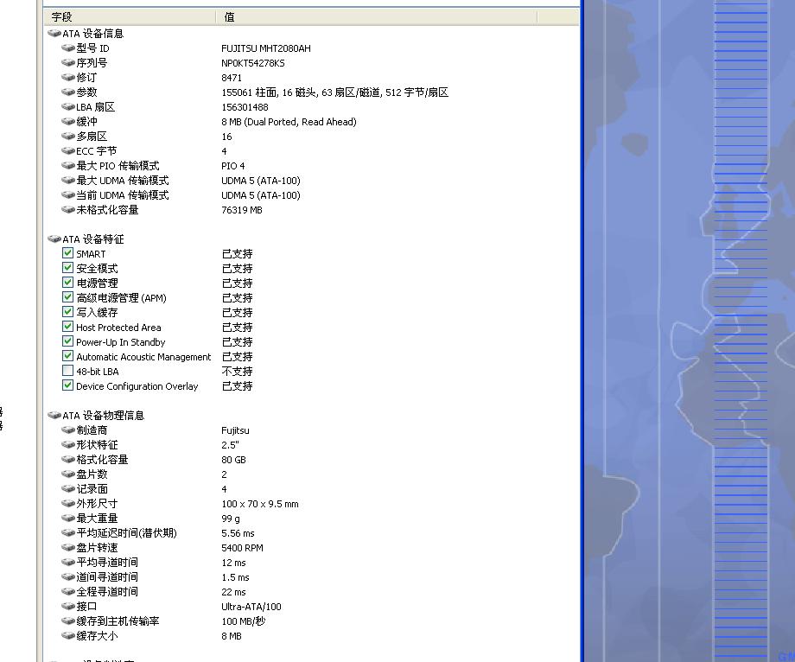This screenshot has height=662, width=795.
Task: Select the PIO 4 value
Action: 232,166
